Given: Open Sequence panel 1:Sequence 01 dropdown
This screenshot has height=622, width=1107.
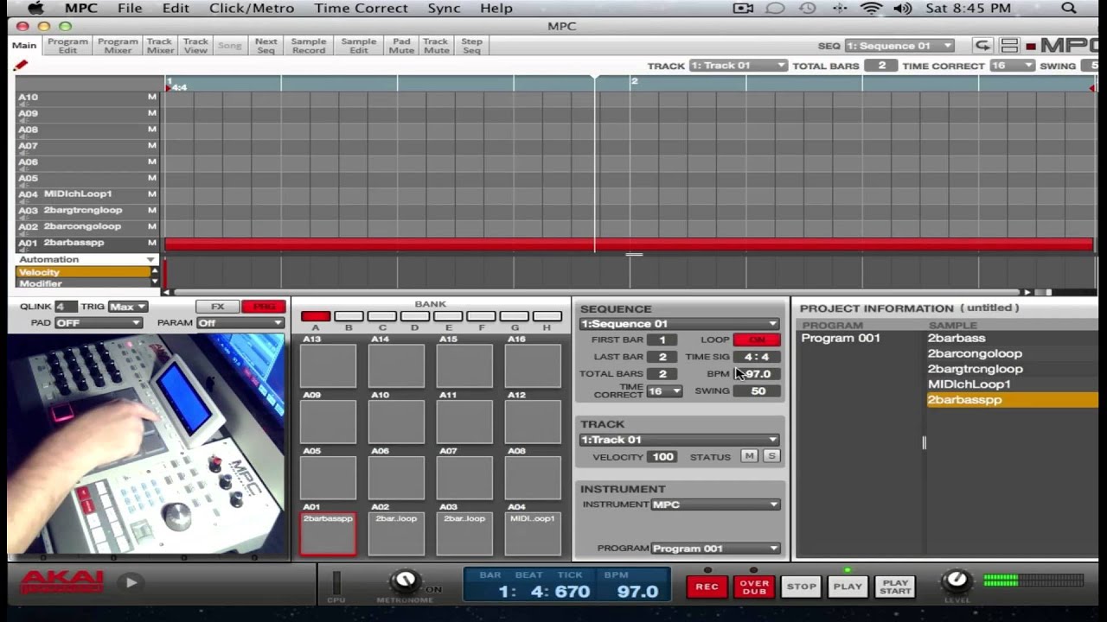Looking at the screenshot, I should coord(679,324).
